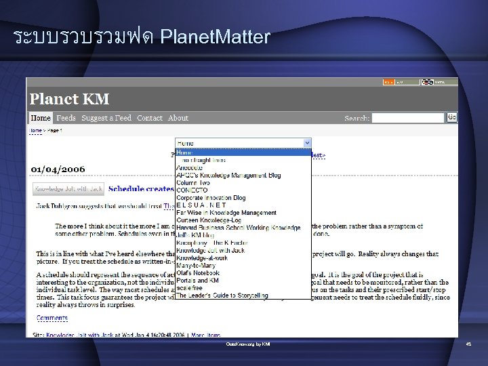Select Home in the dropdown list
This screenshot has width=488, height=366.
(x=243, y=152)
